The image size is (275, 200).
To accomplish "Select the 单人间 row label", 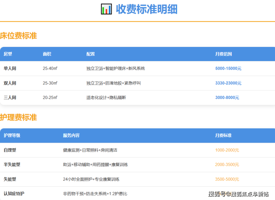I will point(10,69).
